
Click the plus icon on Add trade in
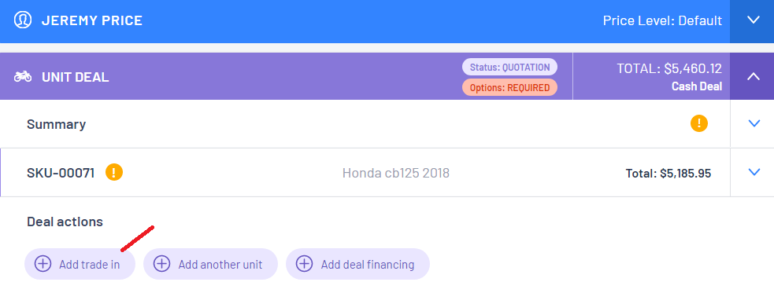(43, 264)
